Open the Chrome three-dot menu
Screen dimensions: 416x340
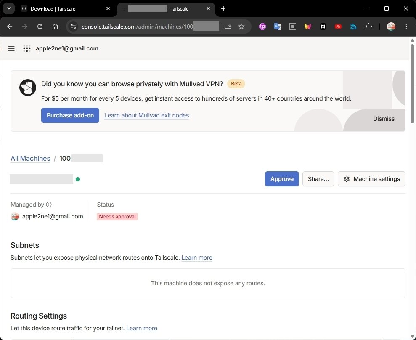pyautogui.click(x=406, y=27)
